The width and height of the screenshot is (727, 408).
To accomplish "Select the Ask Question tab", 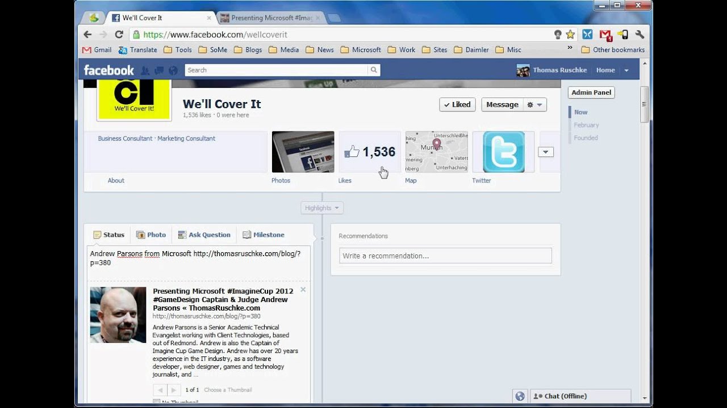I will [x=204, y=235].
